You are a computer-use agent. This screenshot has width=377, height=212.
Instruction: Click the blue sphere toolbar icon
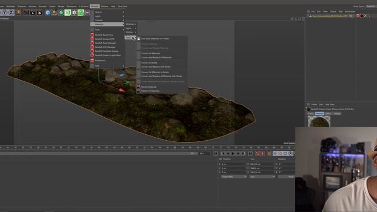(48, 12)
